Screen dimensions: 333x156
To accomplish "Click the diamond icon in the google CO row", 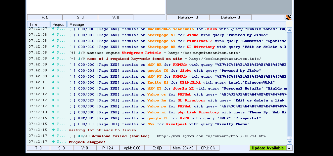I will click(x=53, y=70).
